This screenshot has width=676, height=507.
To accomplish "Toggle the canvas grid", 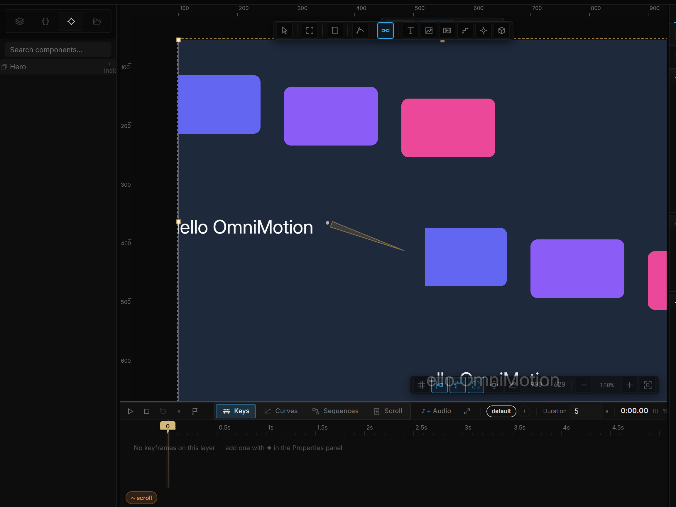I will [x=421, y=385].
